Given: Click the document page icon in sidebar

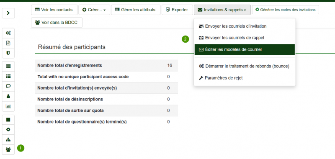Looking at the screenshot, I should point(8,43).
